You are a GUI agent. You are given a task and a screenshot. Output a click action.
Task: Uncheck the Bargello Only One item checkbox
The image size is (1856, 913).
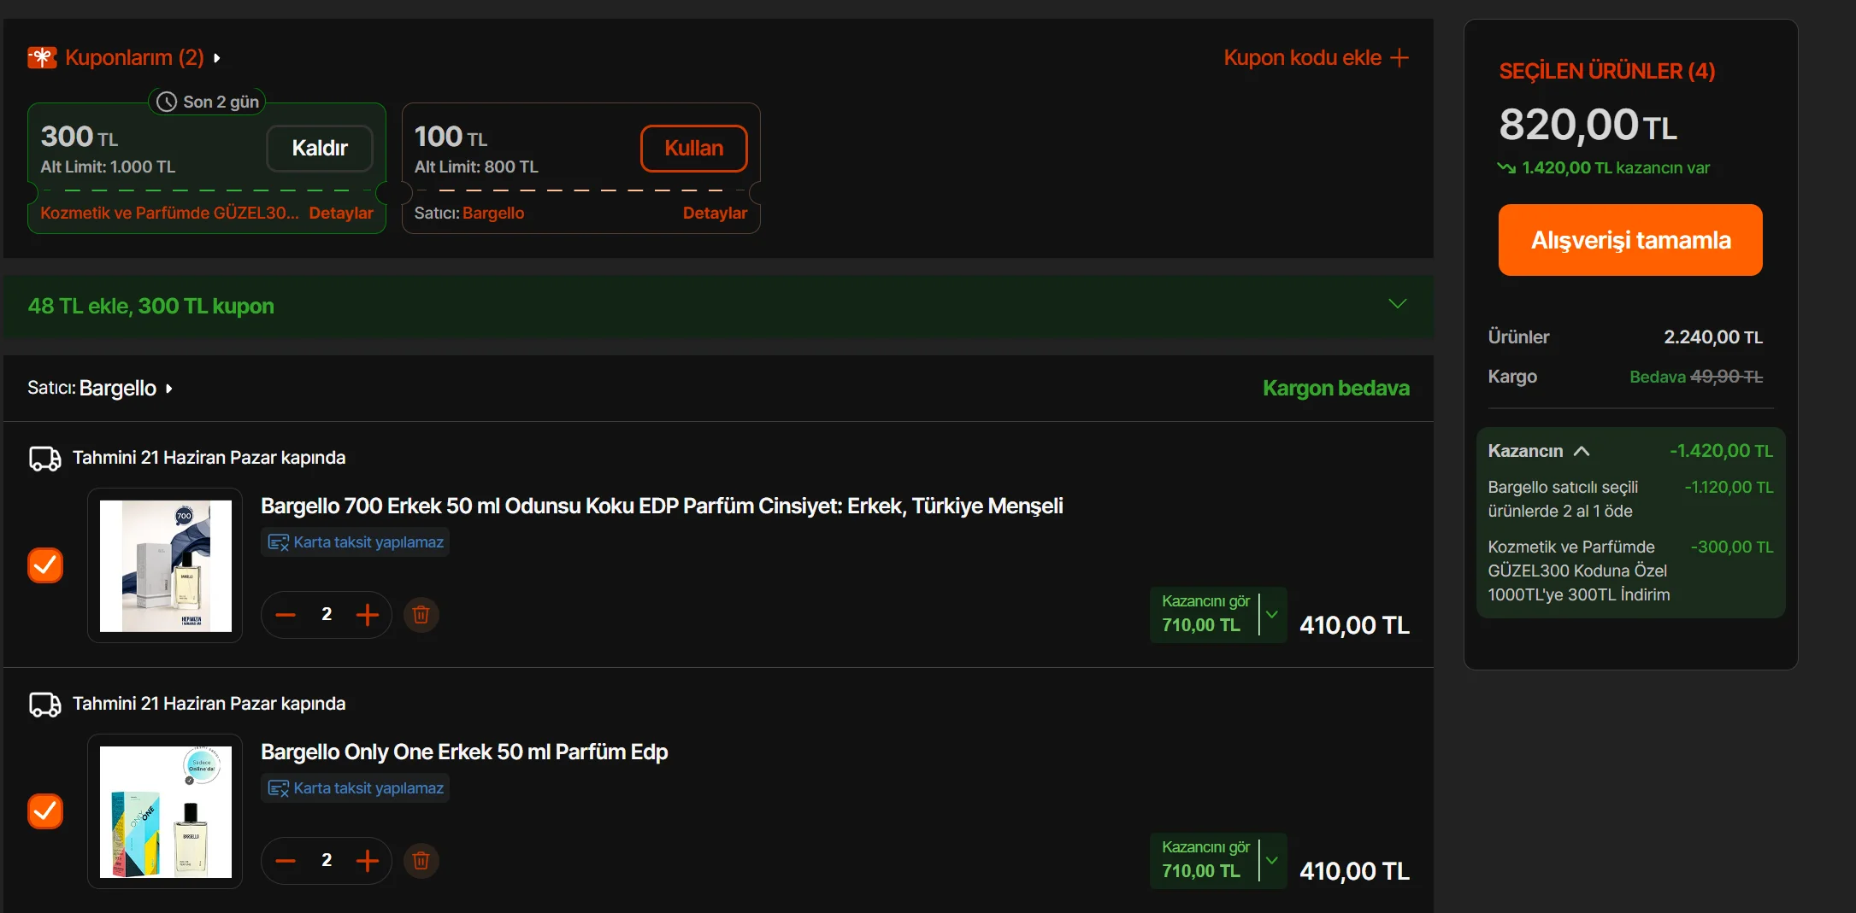tap(45, 811)
